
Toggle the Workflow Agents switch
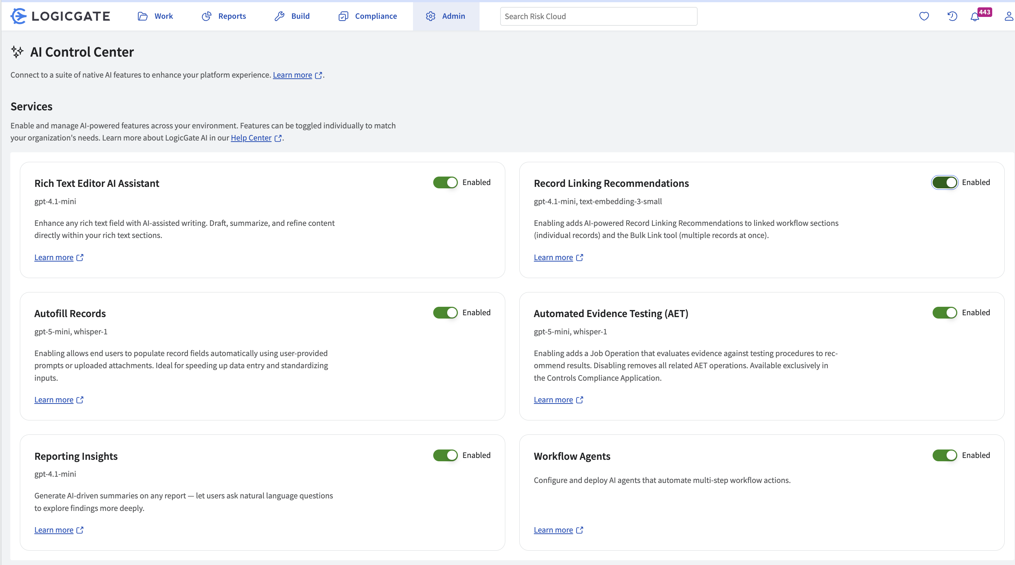944,455
